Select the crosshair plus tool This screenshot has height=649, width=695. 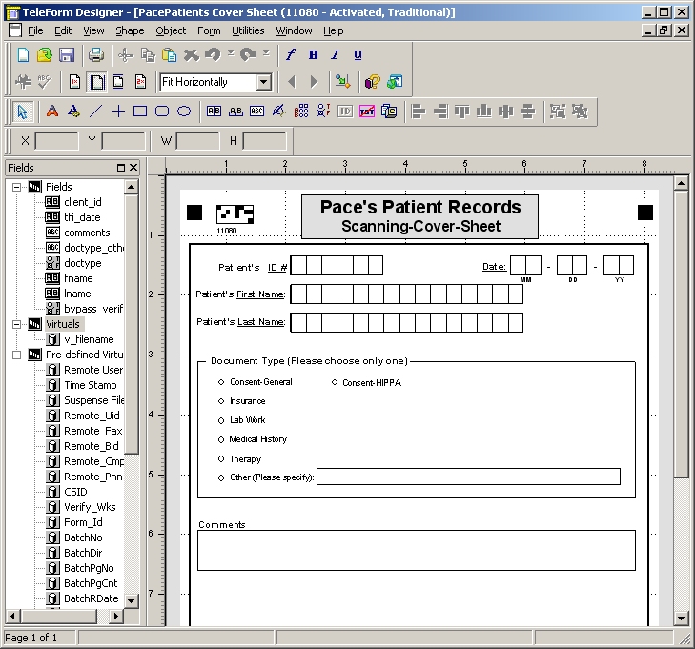pyautogui.click(x=118, y=112)
